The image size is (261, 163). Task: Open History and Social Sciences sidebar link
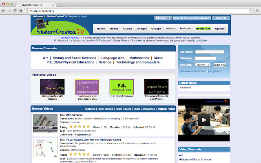(195, 159)
